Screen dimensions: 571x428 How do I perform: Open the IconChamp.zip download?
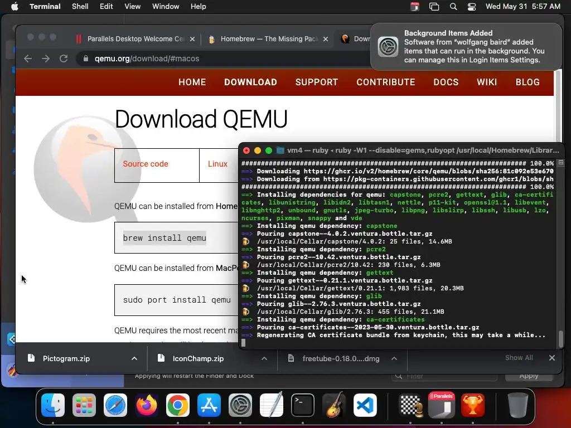pyautogui.click(x=198, y=358)
